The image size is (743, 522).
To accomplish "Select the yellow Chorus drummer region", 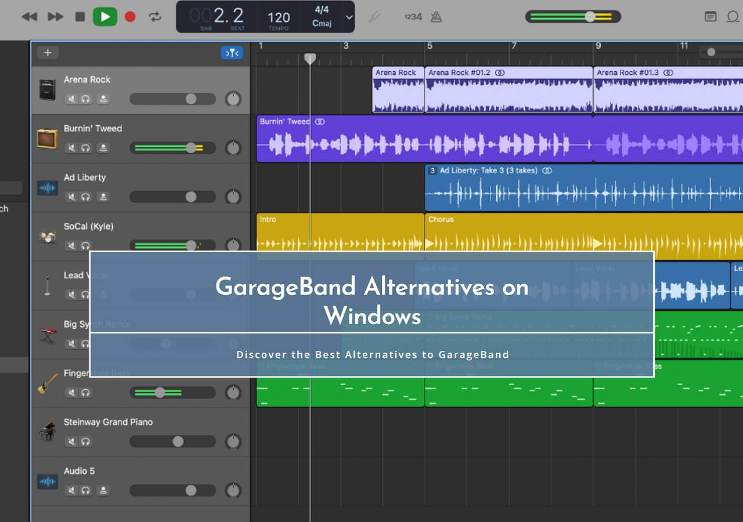I will [x=584, y=233].
